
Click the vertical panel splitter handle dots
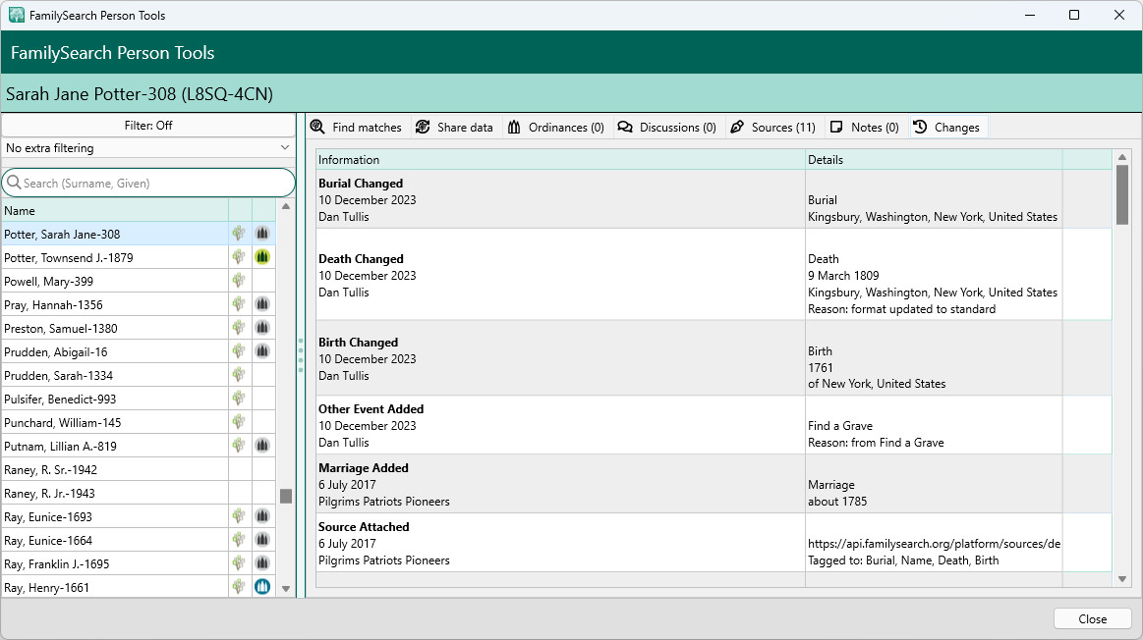(301, 354)
